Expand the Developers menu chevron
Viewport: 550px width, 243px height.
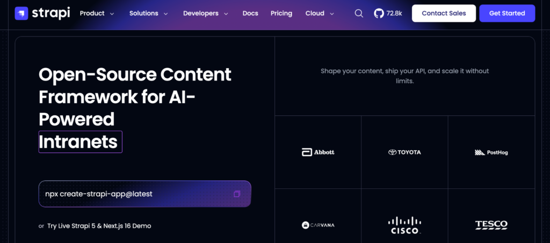pos(226,13)
